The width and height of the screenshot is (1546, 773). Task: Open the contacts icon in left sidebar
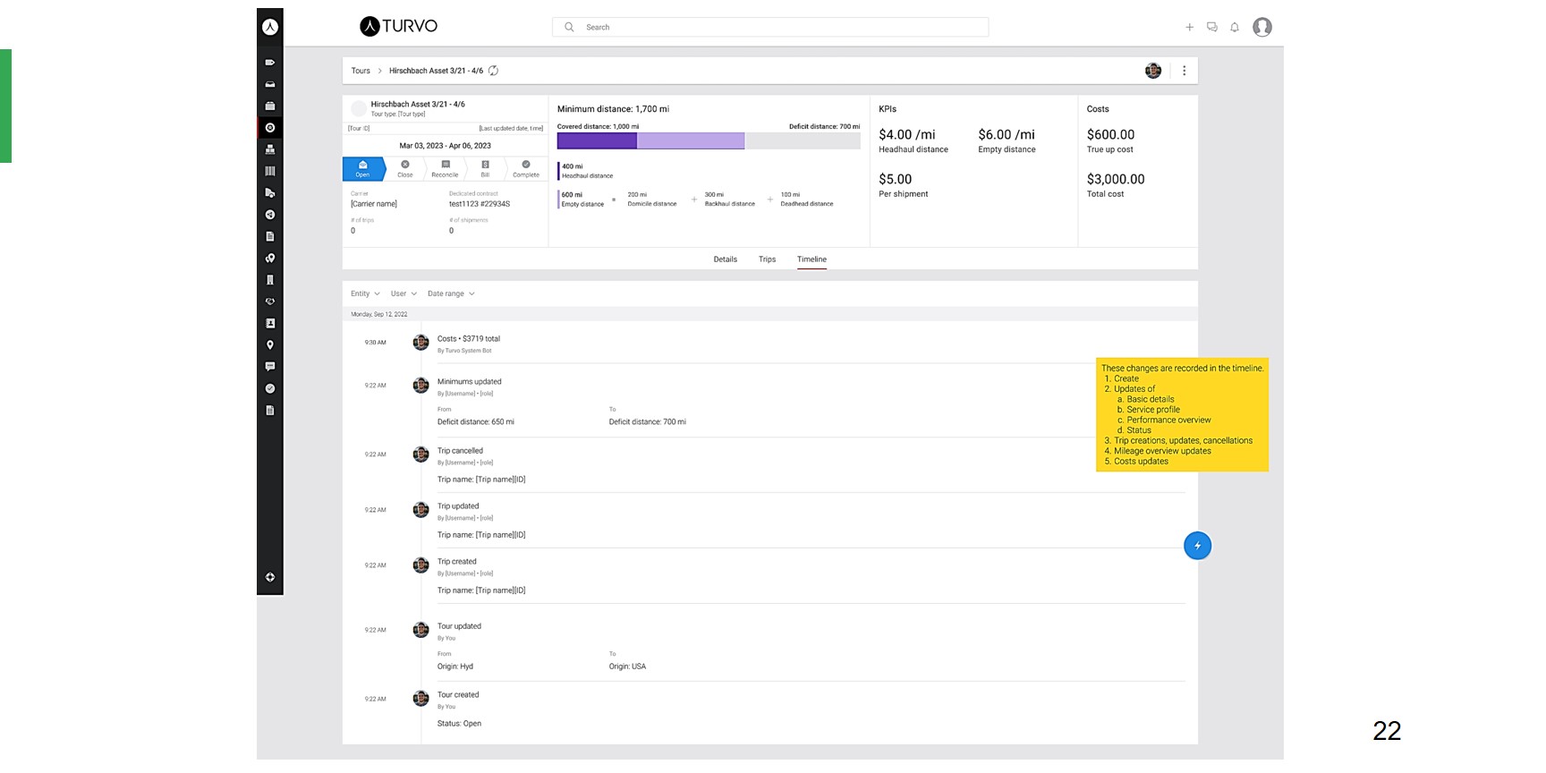click(270, 323)
